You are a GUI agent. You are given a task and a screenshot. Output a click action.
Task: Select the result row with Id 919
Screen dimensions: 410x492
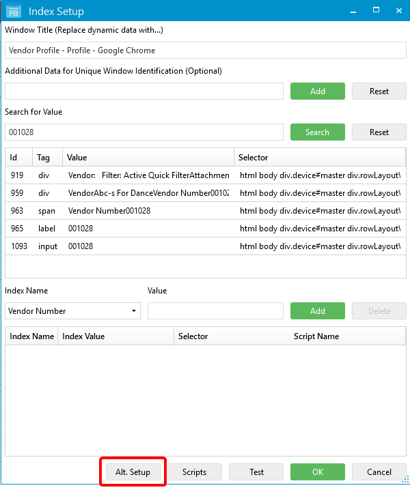[206, 175]
